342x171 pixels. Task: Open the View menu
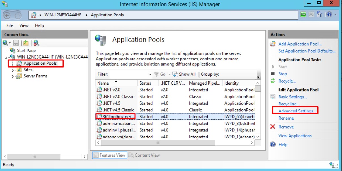point(24,25)
